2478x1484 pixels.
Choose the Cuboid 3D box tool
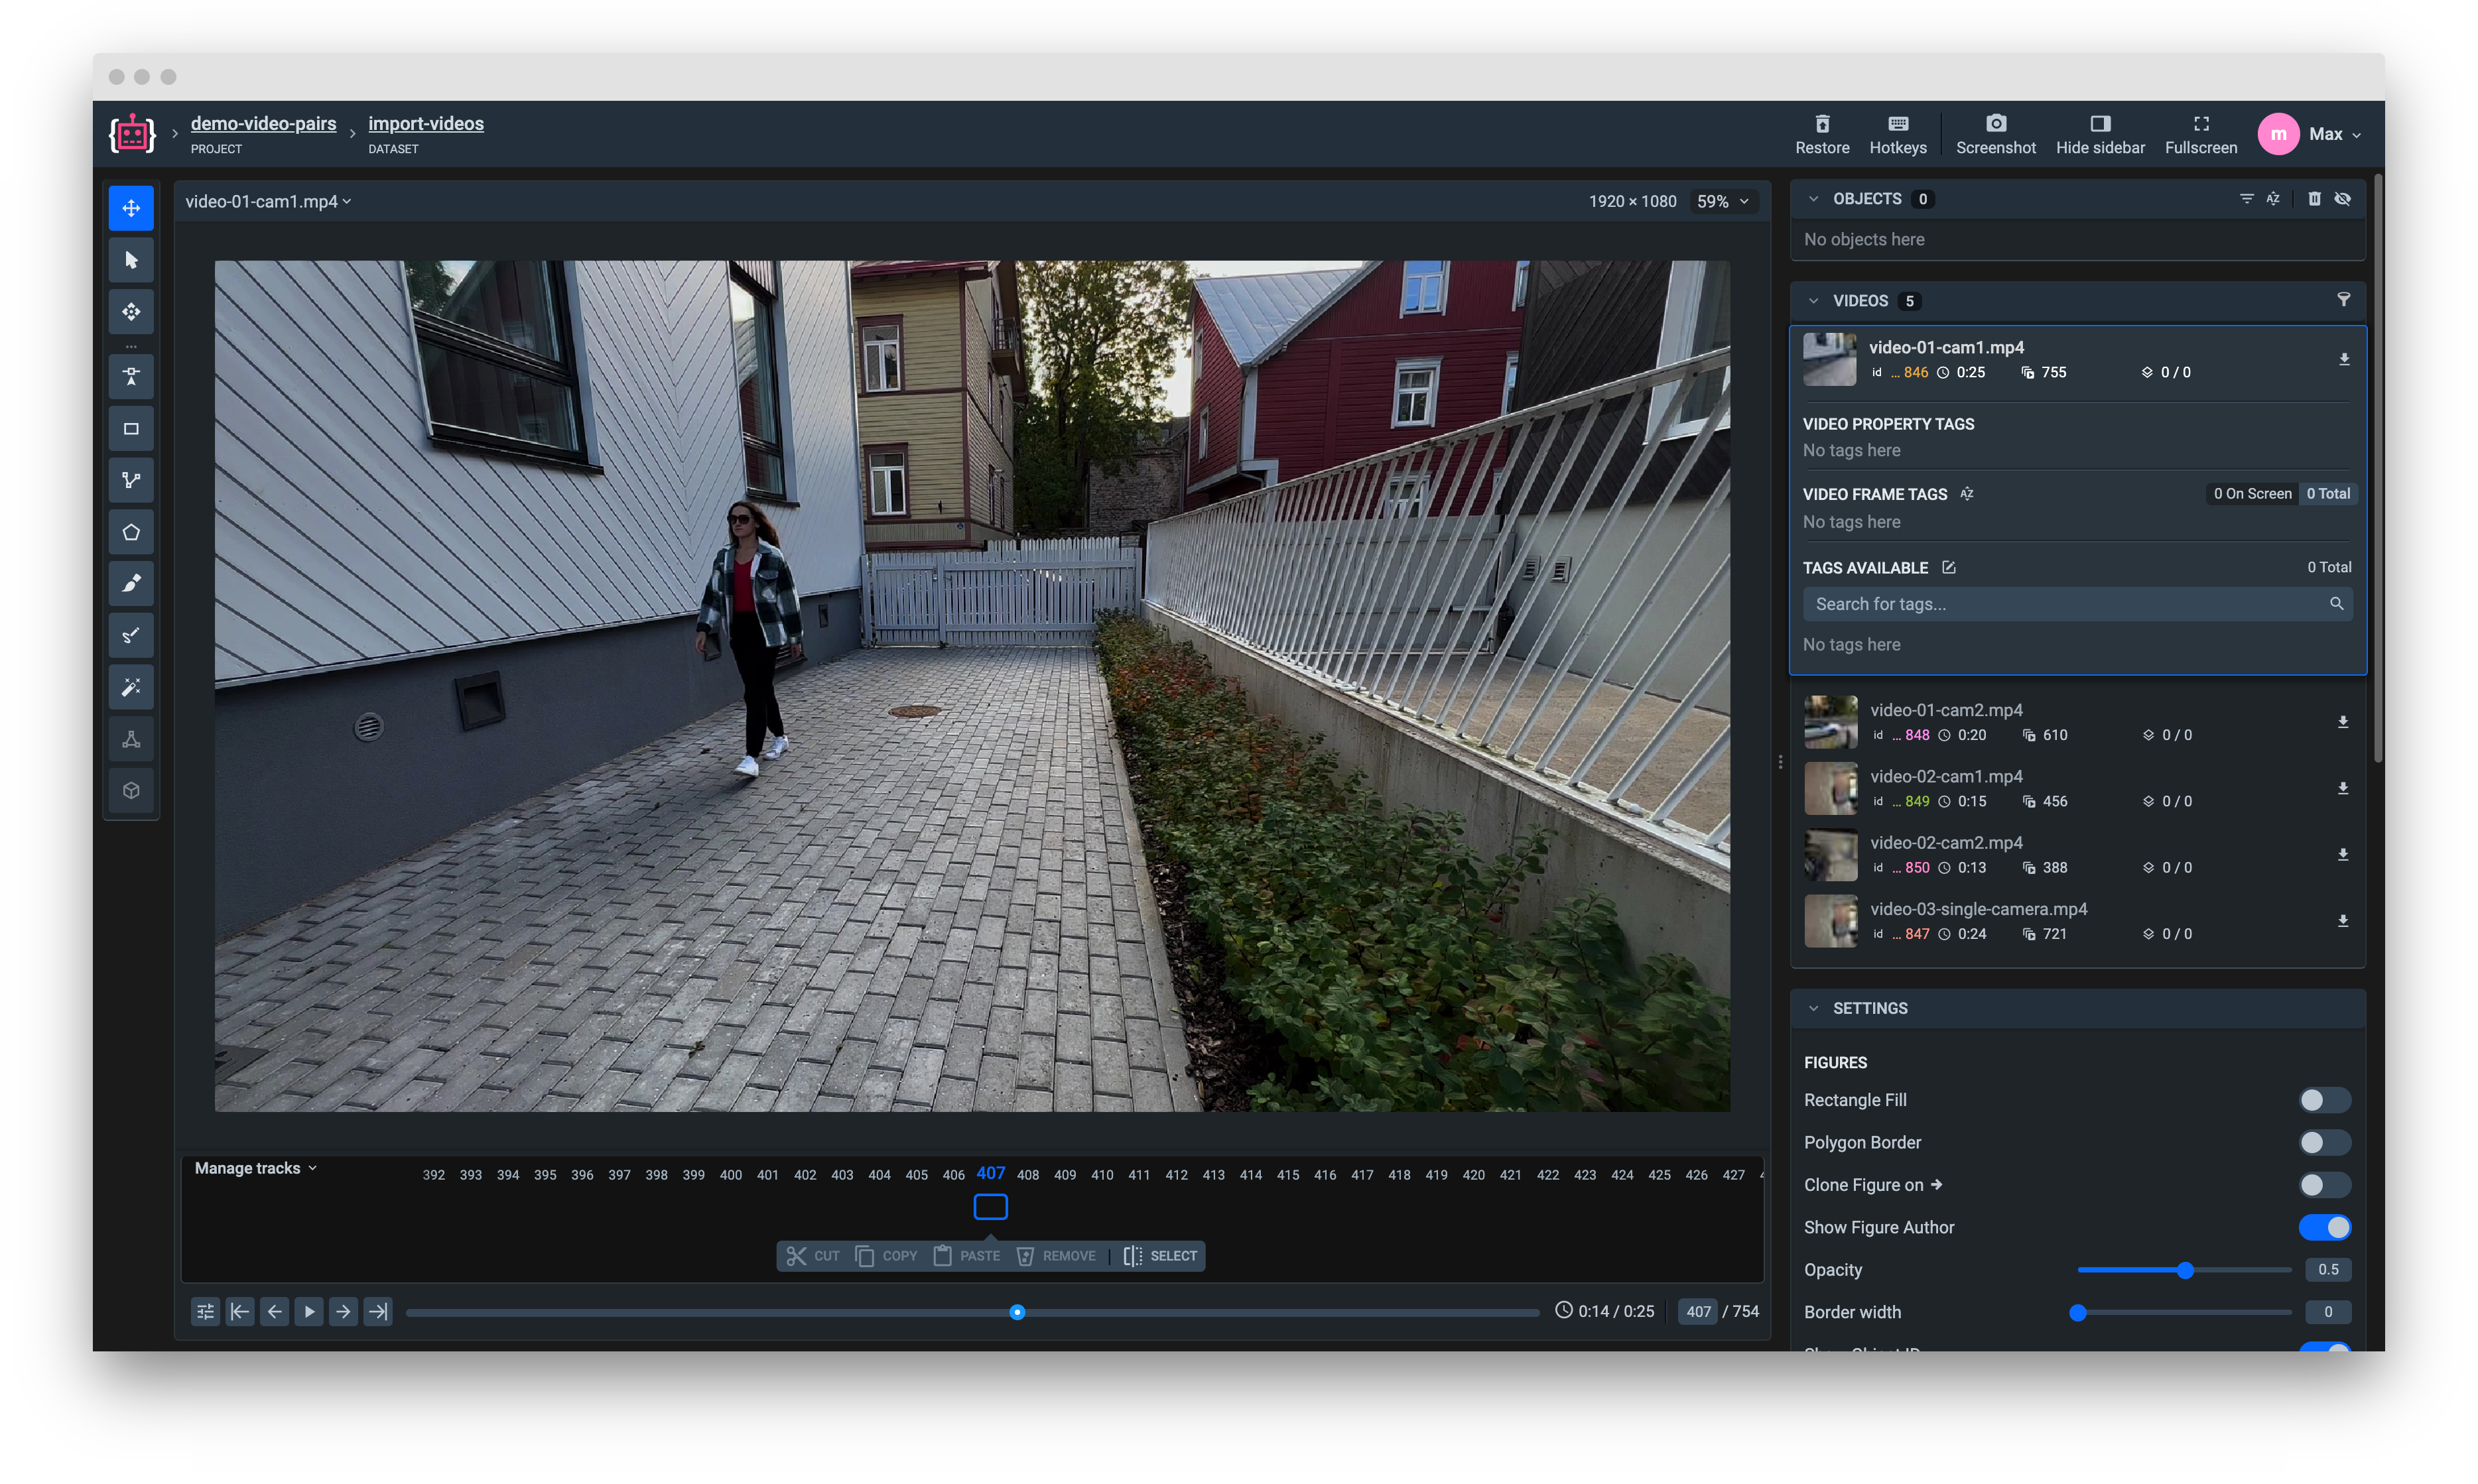click(131, 791)
